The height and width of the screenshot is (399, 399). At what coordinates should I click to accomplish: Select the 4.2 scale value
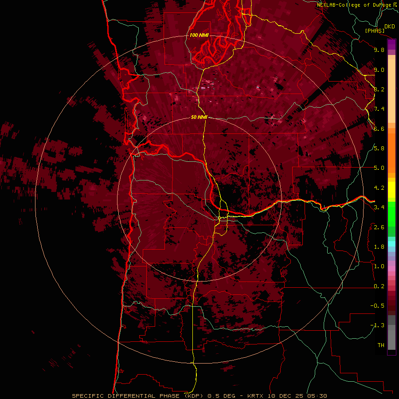pos(379,188)
